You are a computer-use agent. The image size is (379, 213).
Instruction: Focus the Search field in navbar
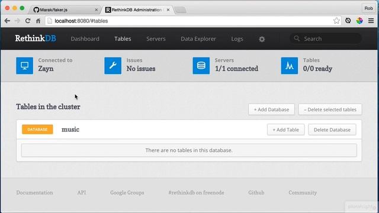click(x=326, y=38)
